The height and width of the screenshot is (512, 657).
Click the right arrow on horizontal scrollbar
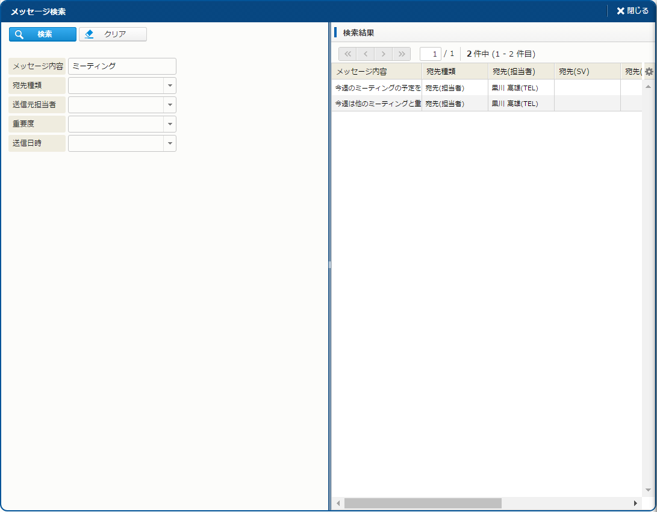pos(635,503)
